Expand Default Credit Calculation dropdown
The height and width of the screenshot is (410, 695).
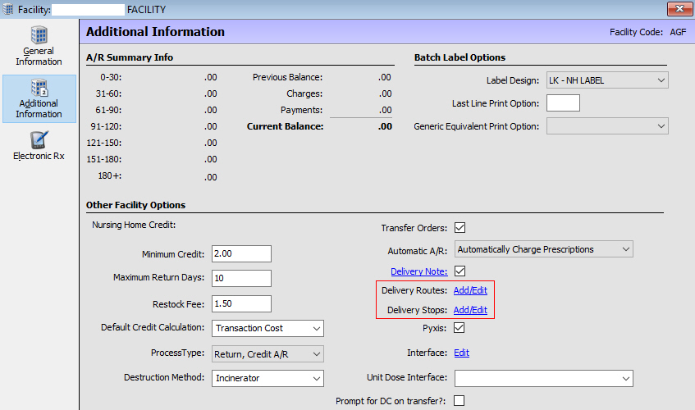pos(267,329)
